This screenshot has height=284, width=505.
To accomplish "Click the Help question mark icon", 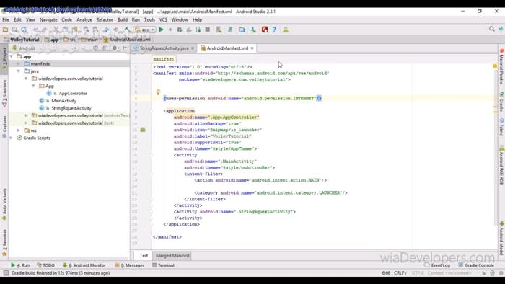I will coord(274,30).
